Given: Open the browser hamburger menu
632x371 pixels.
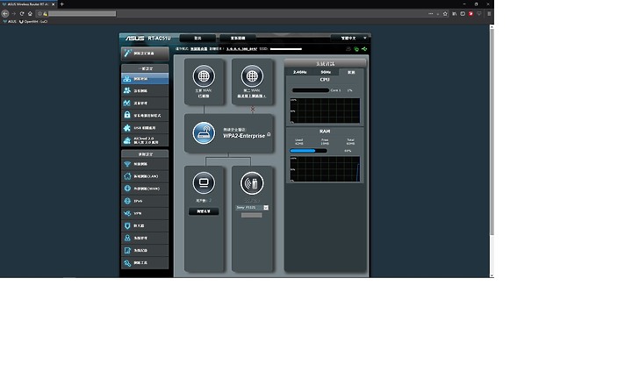Looking at the screenshot, I should click(x=489, y=13).
